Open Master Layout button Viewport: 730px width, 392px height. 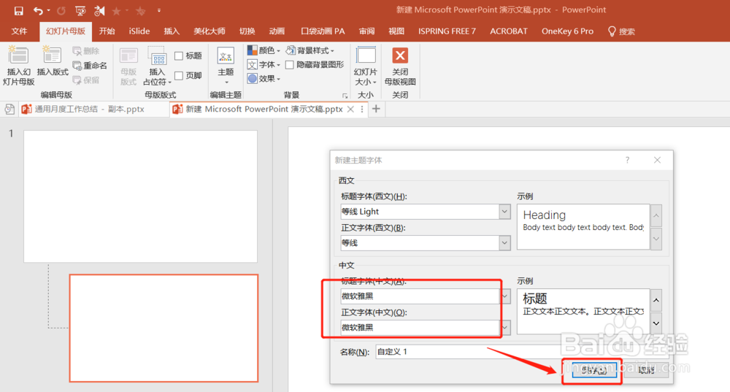pos(128,66)
